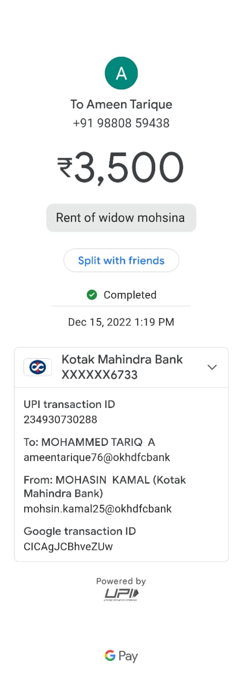The image size is (243, 673).
Task: Click the mohsin.kamal25@okhdfcbank UPI address
Action: [x=98, y=508]
